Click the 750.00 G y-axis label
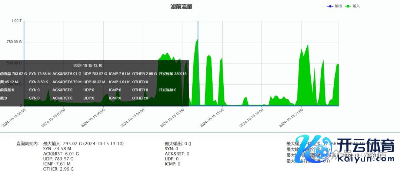Image resolution: width=400 pixels, height=171 pixels. click(x=14, y=42)
